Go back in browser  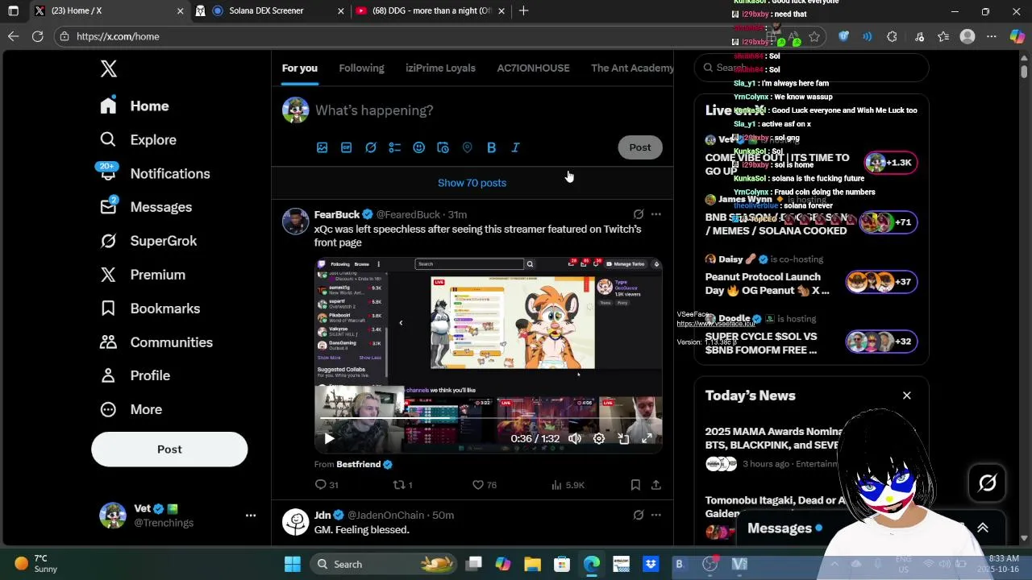pos(13,36)
